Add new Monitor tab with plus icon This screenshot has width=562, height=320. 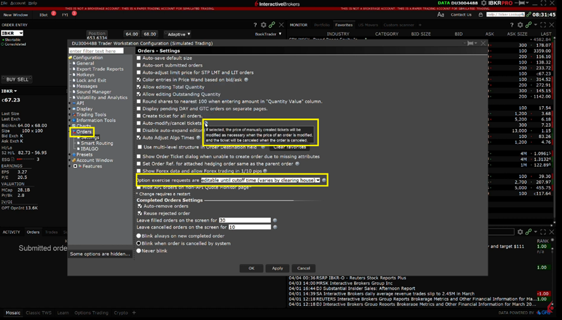[x=420, y=25]
